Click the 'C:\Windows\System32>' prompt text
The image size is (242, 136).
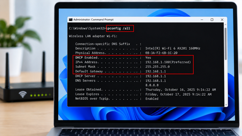click(x=87, y=28)
